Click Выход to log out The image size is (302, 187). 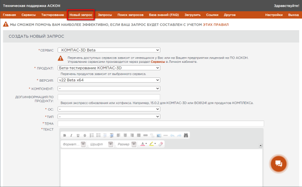pyautogui.click(x=294, y=15)
